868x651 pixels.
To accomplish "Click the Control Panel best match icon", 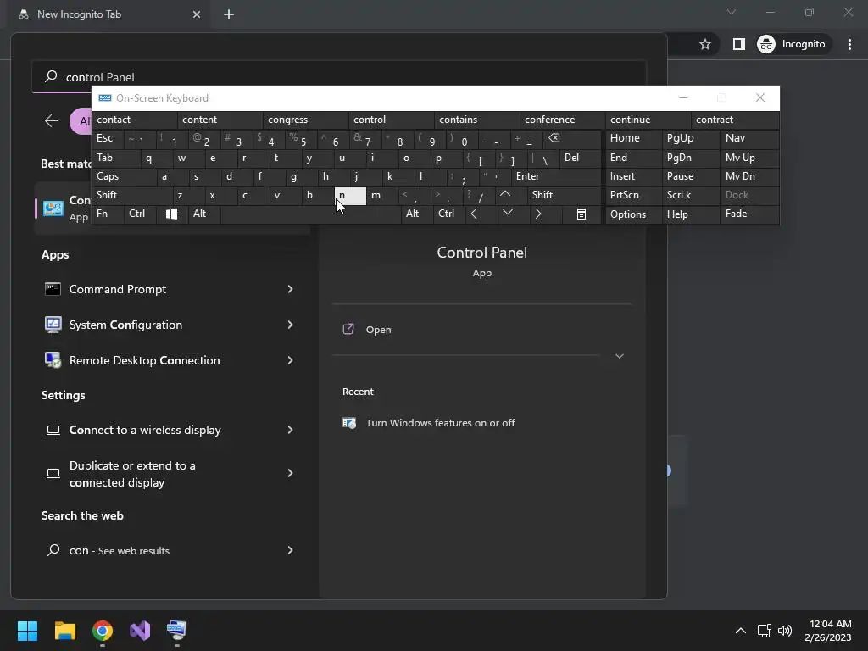I will coord(53,209).
